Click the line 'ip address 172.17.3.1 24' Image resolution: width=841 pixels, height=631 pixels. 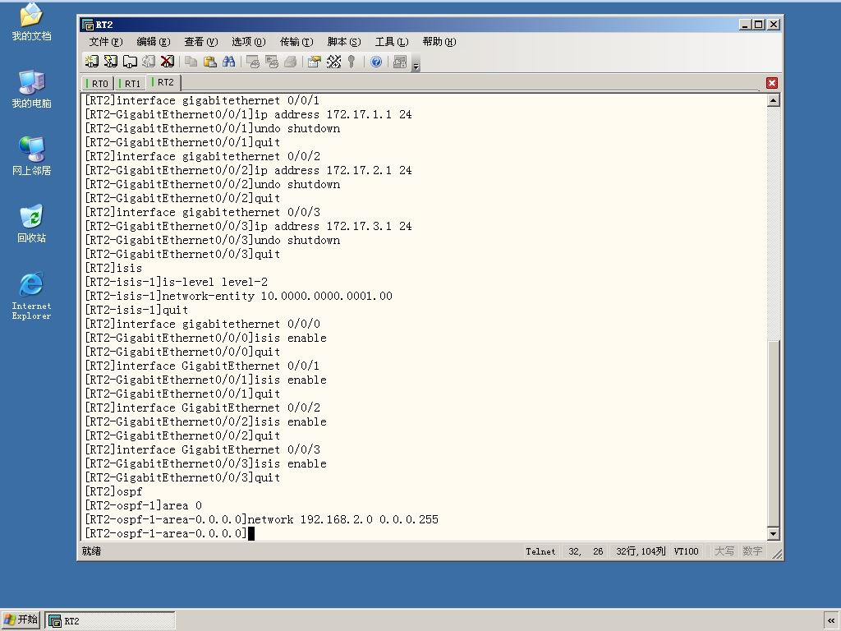coord(248,227)
